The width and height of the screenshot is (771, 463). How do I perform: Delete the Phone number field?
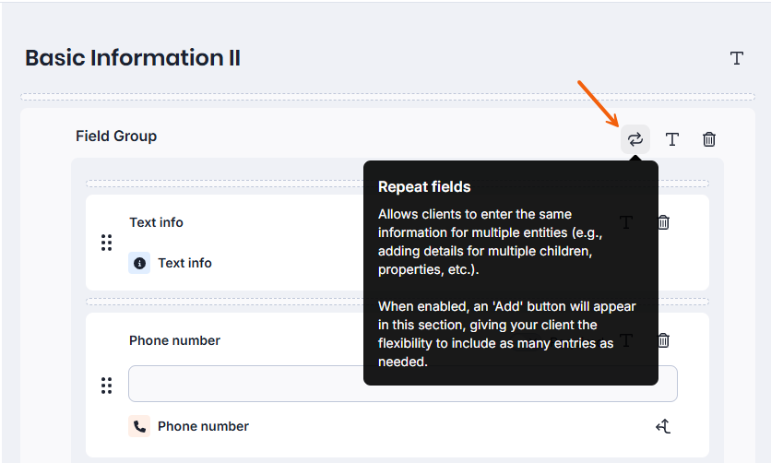pos(663,340)
